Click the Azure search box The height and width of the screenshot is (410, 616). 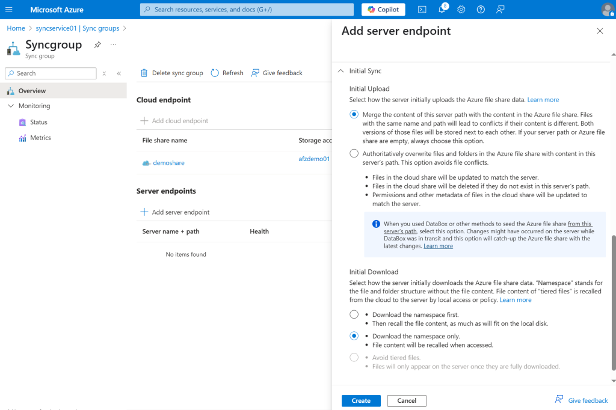pyautogui.click(x=247, y=10)
